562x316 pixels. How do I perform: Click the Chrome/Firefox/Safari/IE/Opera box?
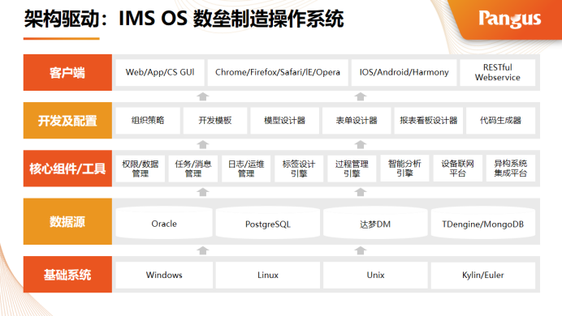[x=278, y=73]
